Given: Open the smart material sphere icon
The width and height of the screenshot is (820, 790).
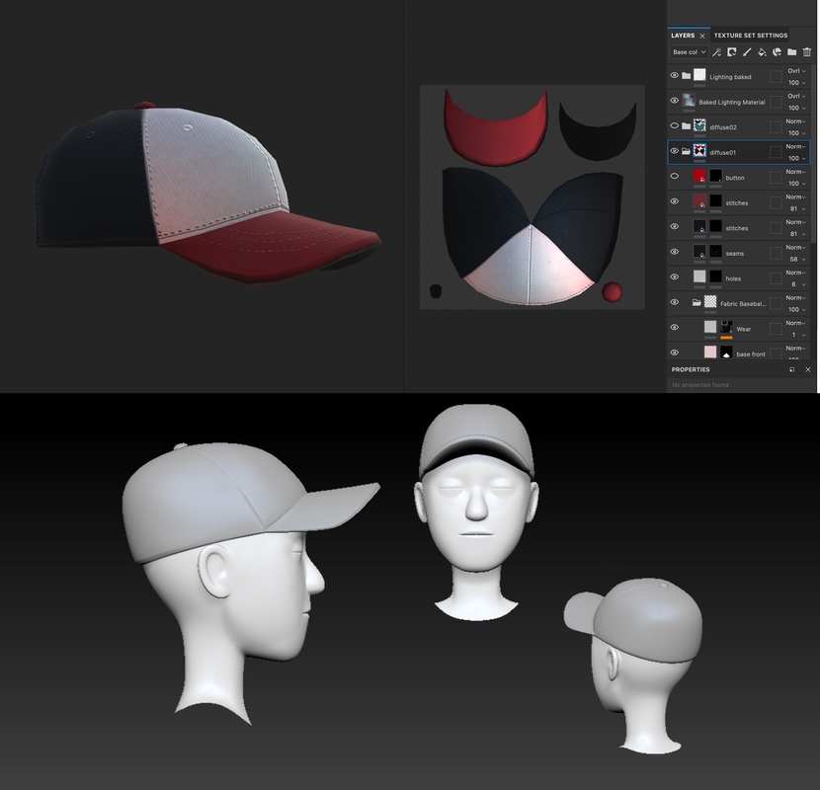Looking at the screenshot, I should (778, 51).
